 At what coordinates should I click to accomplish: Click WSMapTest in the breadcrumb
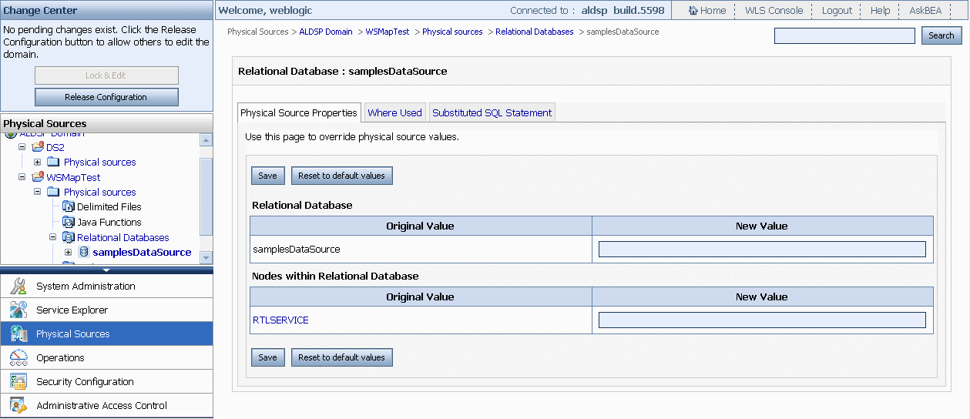point(388,32)
